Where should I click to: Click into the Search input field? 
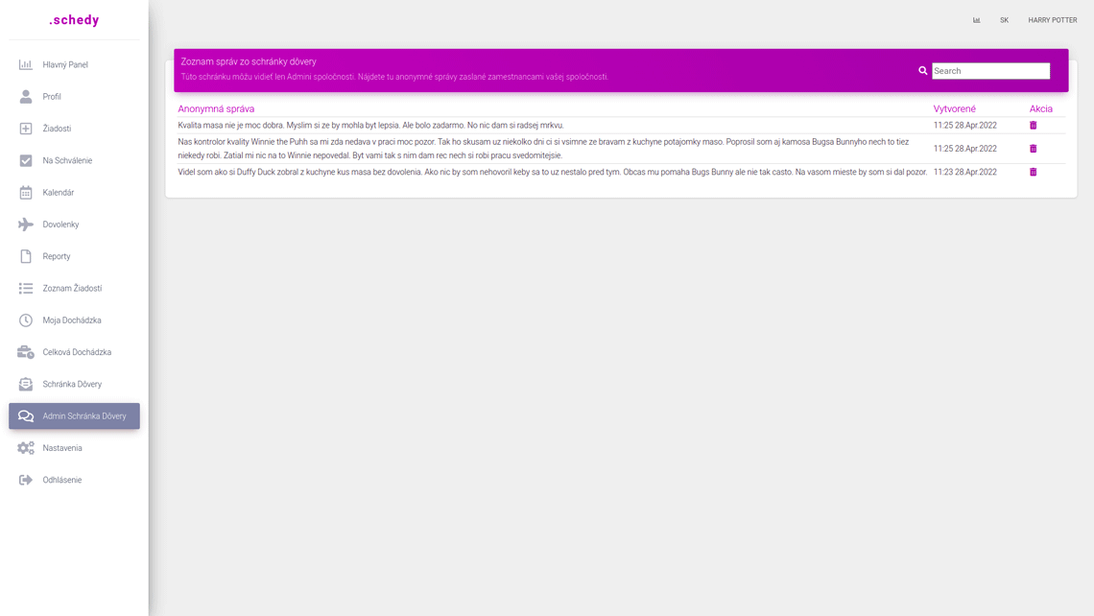[x=990, y=71]
